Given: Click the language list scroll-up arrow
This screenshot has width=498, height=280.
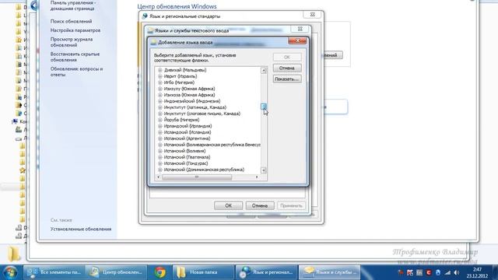Looking at the screenshot, I should (x=264, y=70).
